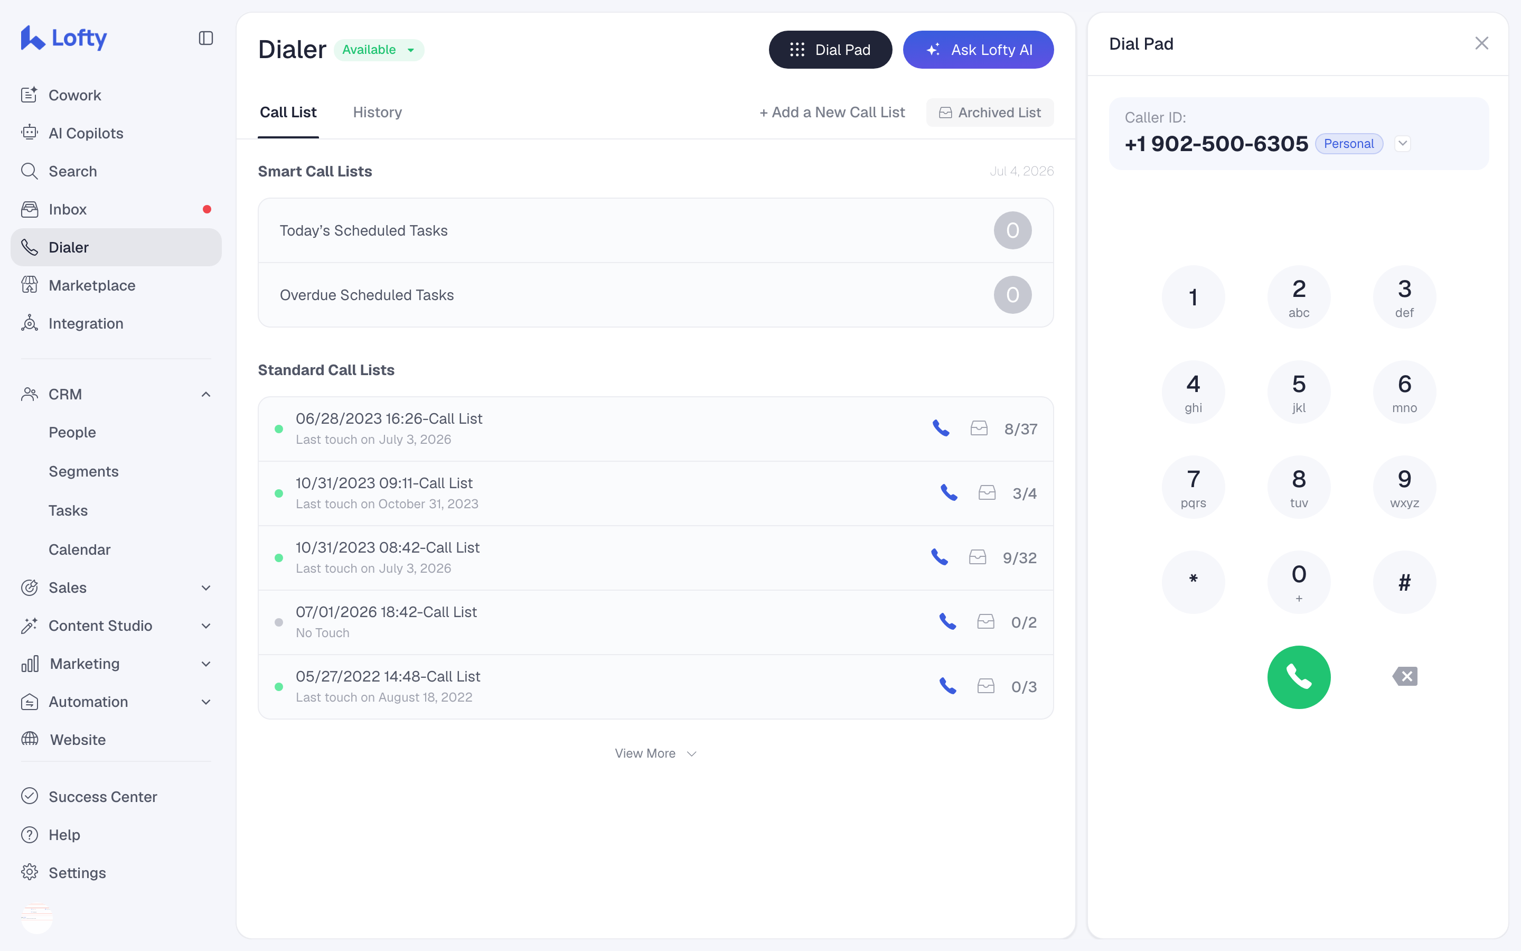Archive the 07/01/2026 18:42 call list
The width and height of the screenshot is (1521, 951).
tap(985, 622)
